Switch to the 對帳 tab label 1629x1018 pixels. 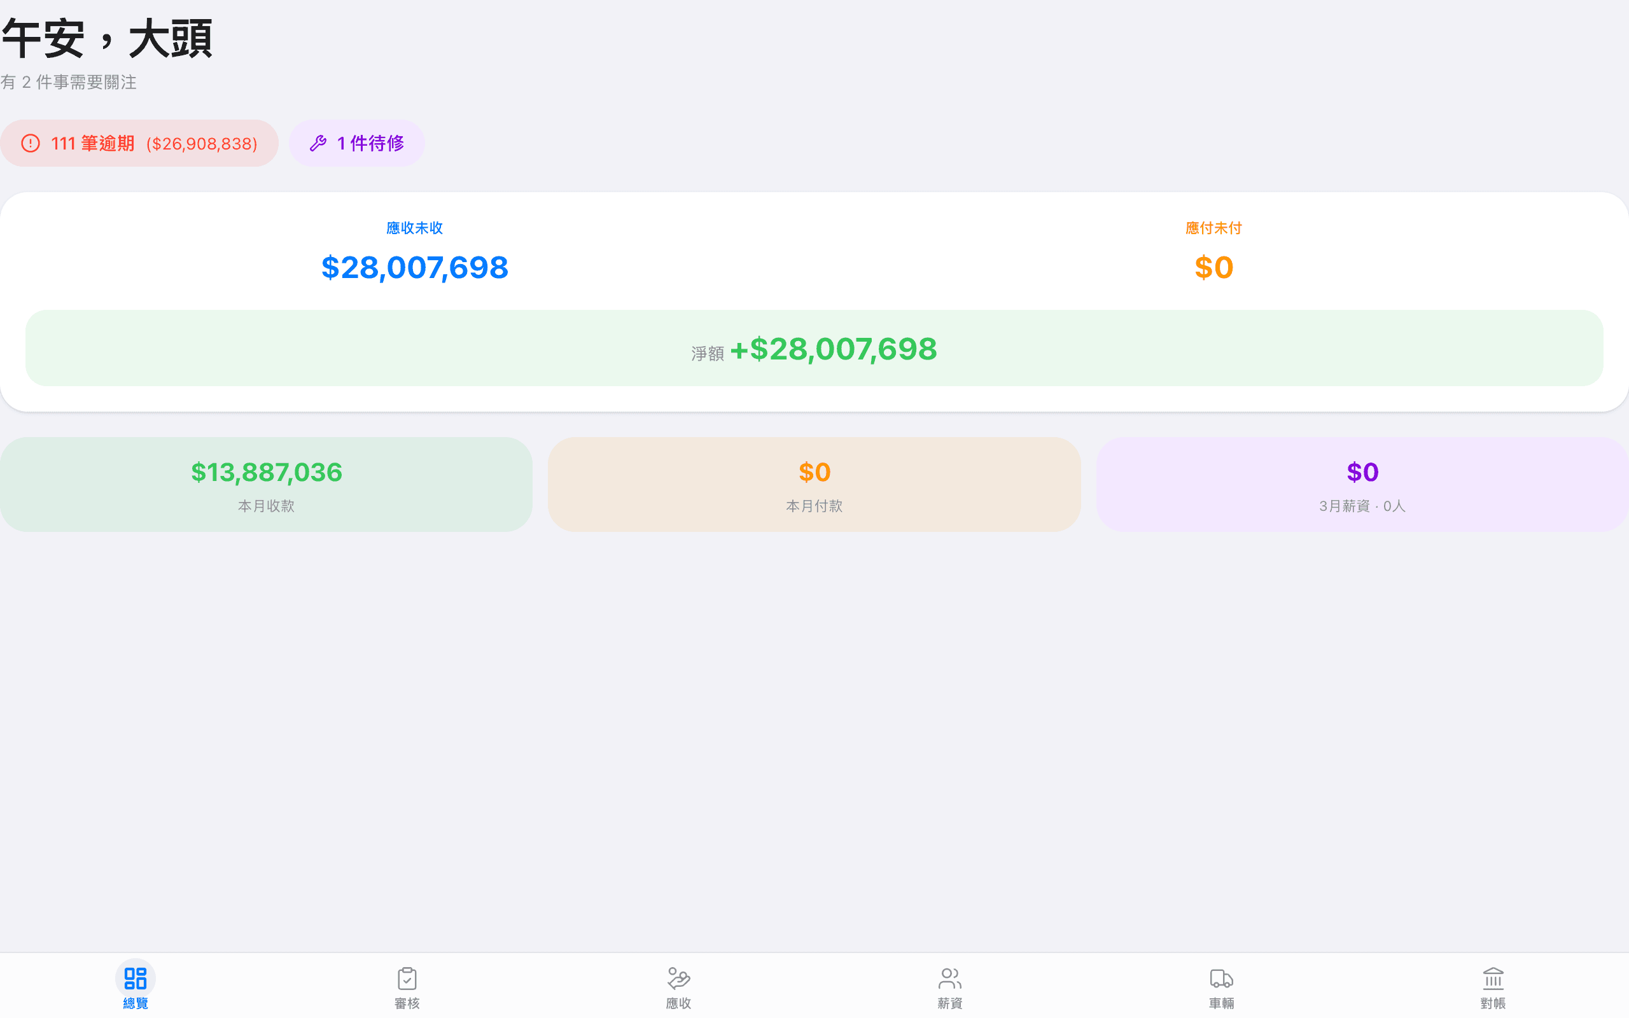pos(1492,1003)
